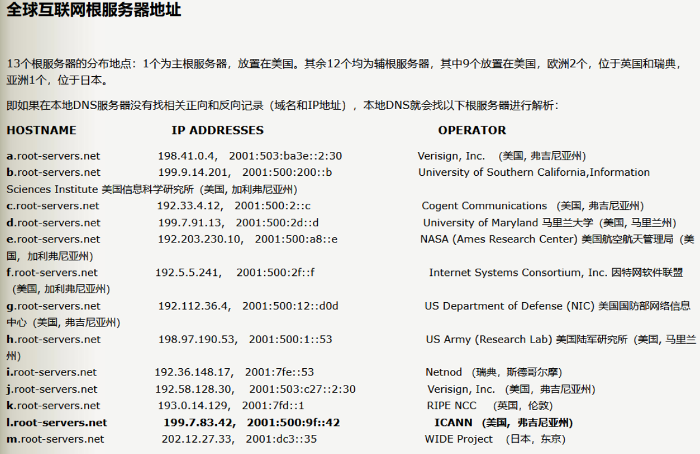The height and width of the screenshot is (454, 700).
Task: Click IPv4 address 199.9.14.201
Action: (x=194, y=173)
